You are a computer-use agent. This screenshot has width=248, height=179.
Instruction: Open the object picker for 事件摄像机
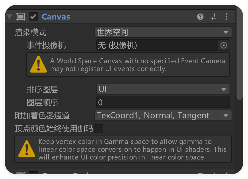pos(224,46)
